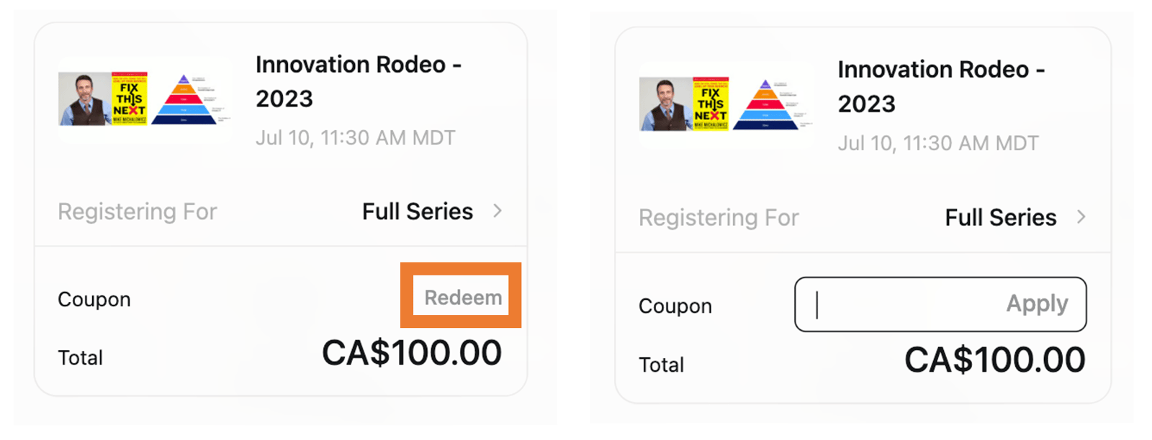This screenshot has height=440, width=1152.
Task: Open Innovation Rodeo - 2023 title in Apply card
Action: (x=940, y=86)
